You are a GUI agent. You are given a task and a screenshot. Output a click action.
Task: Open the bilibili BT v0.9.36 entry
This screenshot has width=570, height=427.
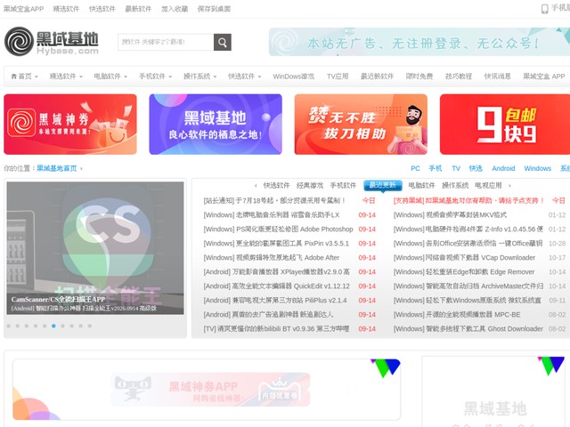(276, 328)
